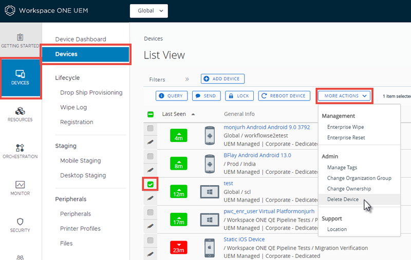Check the box for Static iOS Device
The width and height of the screenshot is (411, 260).
pyautogui.click(x=151, y=241)
